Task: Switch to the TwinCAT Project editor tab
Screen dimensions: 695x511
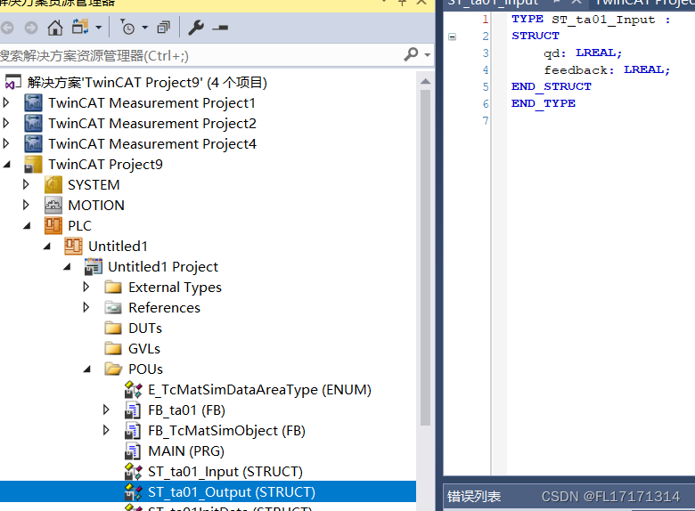Action: [x=645, y=3]
